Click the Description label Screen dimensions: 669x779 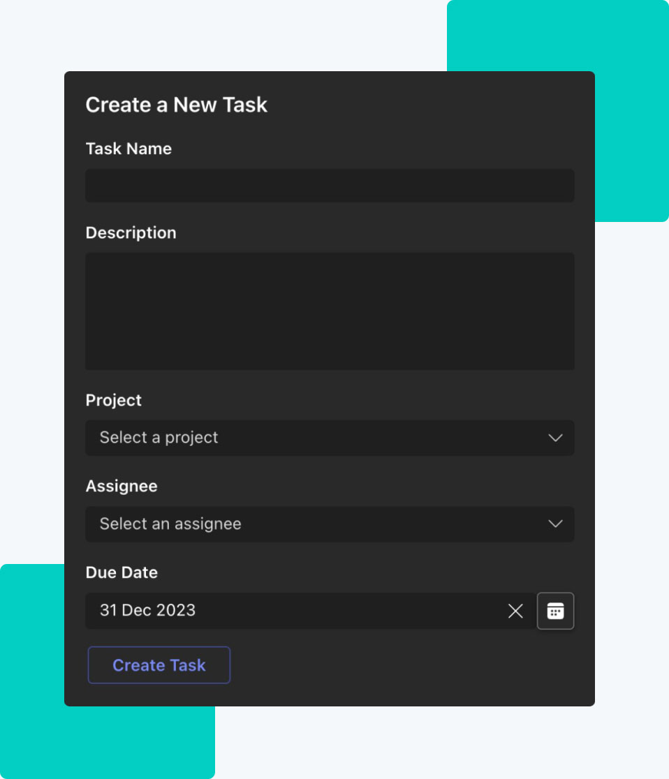point(131,233)
